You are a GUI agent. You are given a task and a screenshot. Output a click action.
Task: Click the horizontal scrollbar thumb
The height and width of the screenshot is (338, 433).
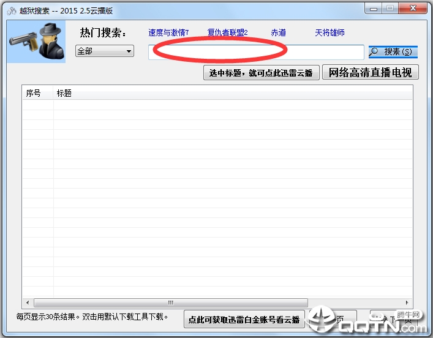coord(171,302)
